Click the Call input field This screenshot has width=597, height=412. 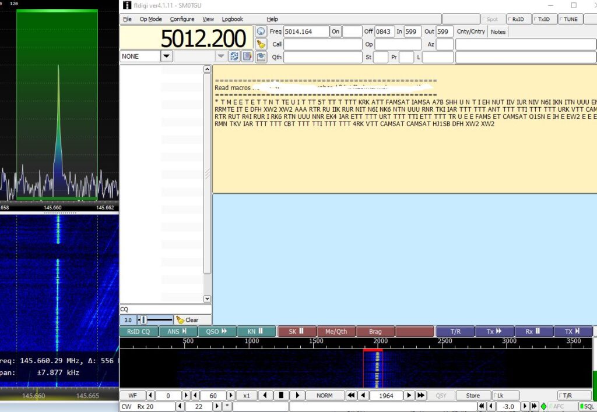323,44
